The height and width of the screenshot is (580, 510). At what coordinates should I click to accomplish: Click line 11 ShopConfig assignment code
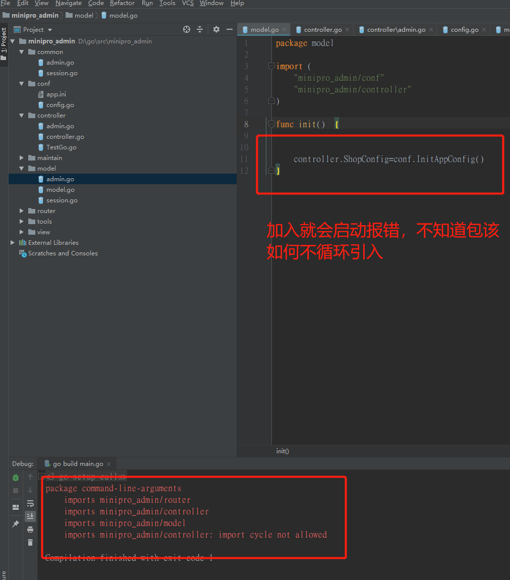point(388,160)
